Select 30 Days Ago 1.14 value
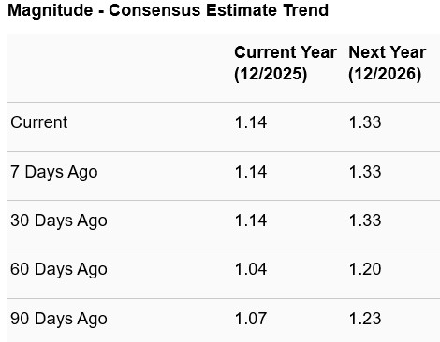 click(251, 221)
